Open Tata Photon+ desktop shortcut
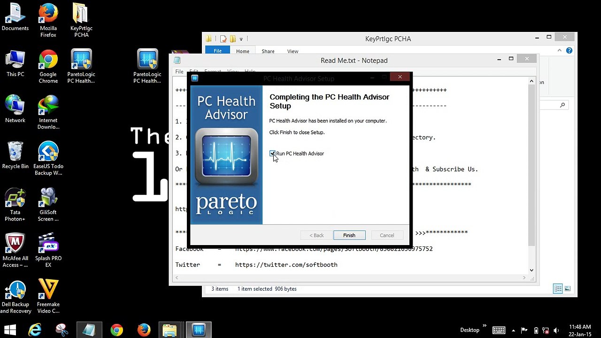The height and width of the screenshot is (338, 601). tap(15, 205)
